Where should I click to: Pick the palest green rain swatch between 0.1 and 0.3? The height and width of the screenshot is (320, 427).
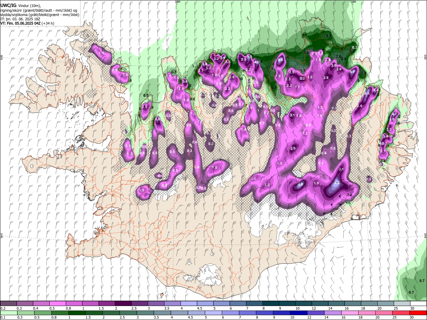click(8, 313)
